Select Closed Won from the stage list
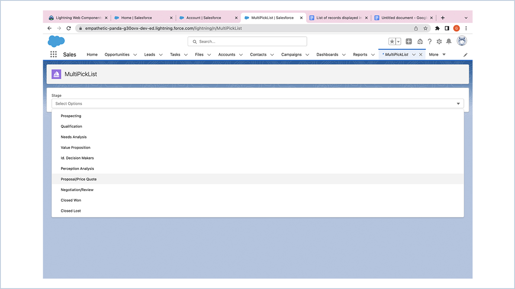 click(71, 200)
